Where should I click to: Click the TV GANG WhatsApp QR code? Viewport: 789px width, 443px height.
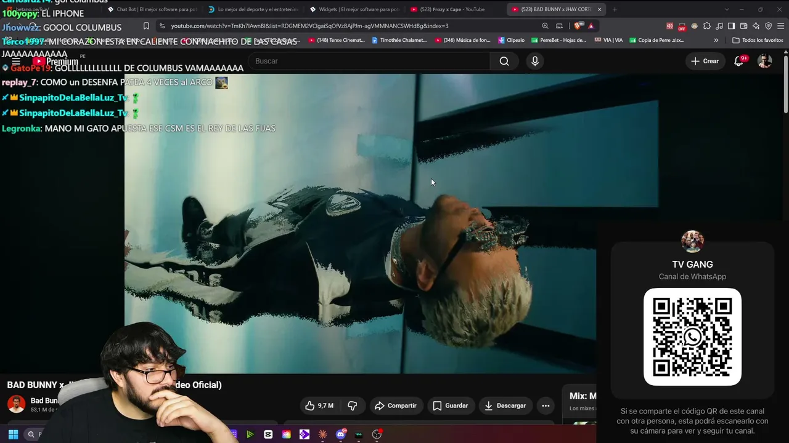tap(692, 337)
